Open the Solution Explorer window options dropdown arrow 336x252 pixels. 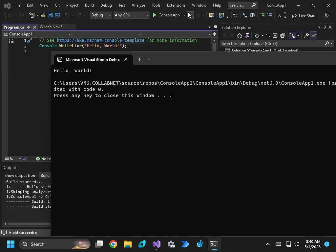pyautogui.click(x=319, y=27)
